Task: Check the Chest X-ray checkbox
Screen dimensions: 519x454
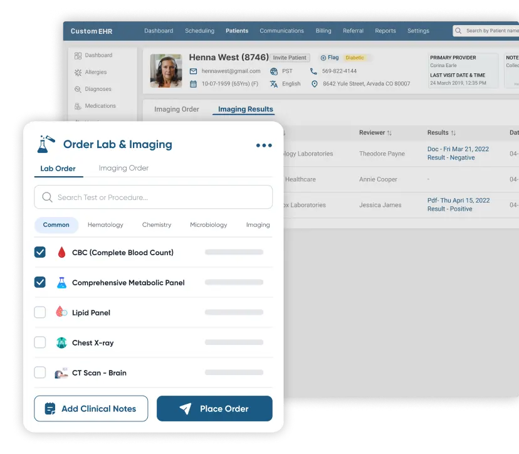Action: (x=40, y=342)
